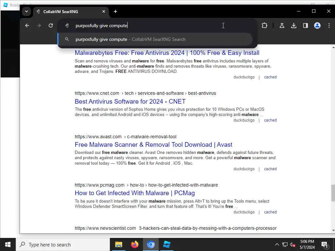Open cached link for PCMag result
Viewport: 335px width, 251px height.
(270, 212)
